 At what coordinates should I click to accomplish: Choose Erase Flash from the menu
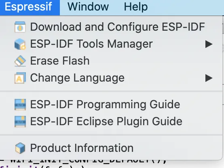111,61
